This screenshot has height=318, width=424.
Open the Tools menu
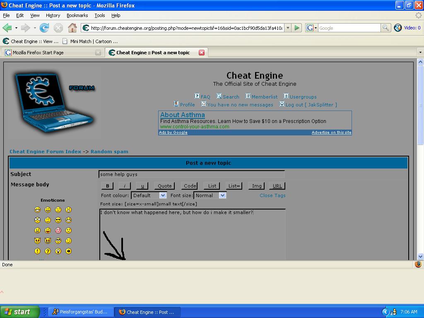pos(100,15)
